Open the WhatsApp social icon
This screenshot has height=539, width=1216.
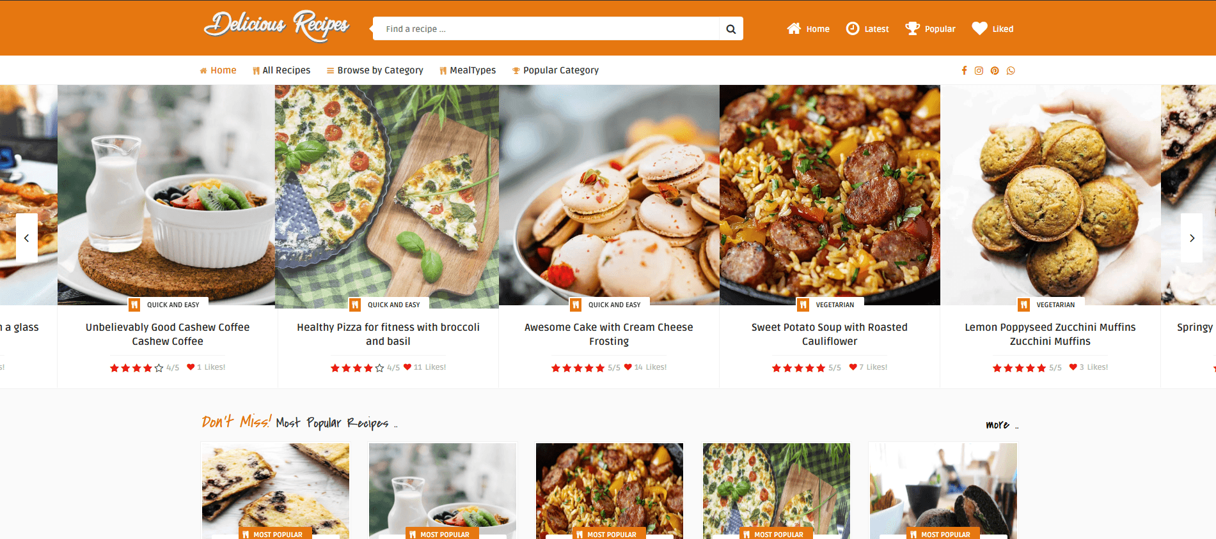(1011, 70)
